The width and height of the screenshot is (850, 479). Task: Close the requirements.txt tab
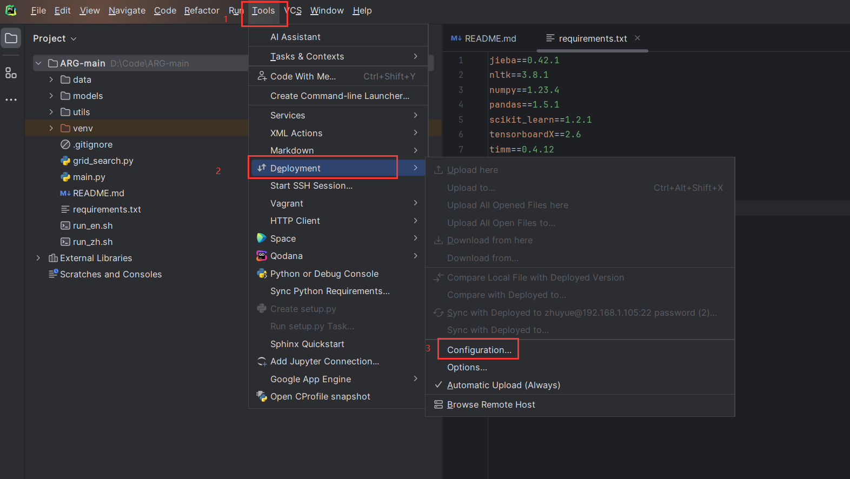(637, 38)
